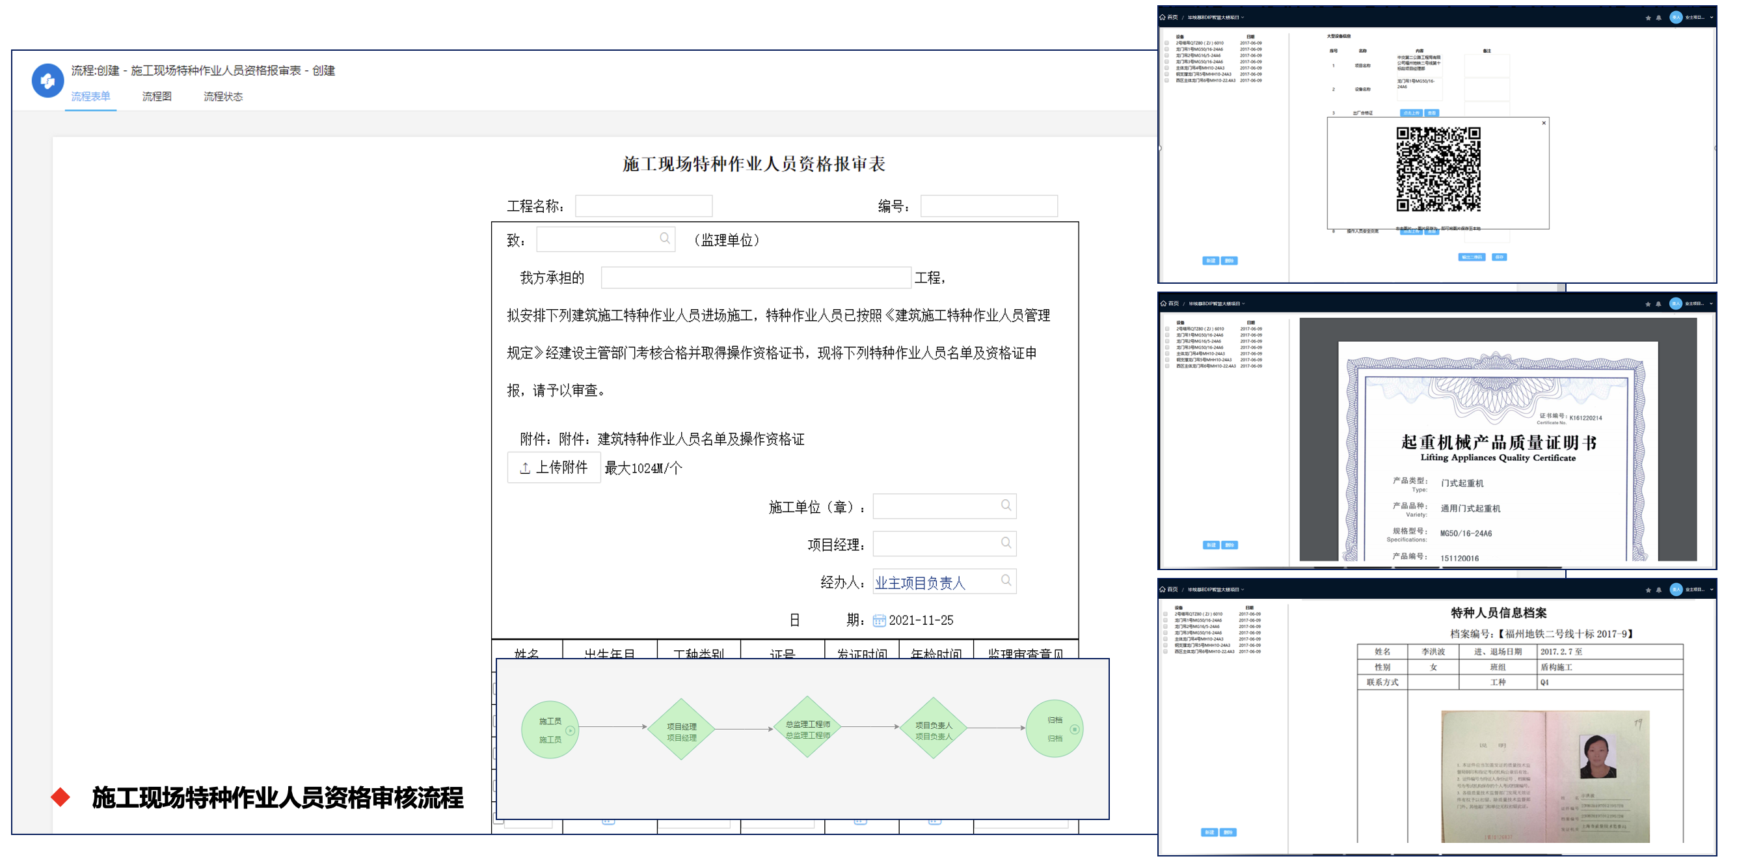Click user avatar in QR code window
Image resolution: width=1750 pixels, height=863 pixels.
[x=1675, y=18]
